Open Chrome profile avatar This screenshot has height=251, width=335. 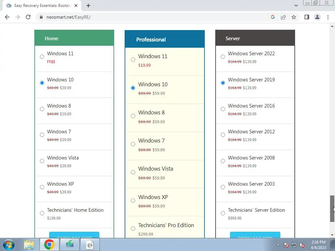tap(317, 17)
